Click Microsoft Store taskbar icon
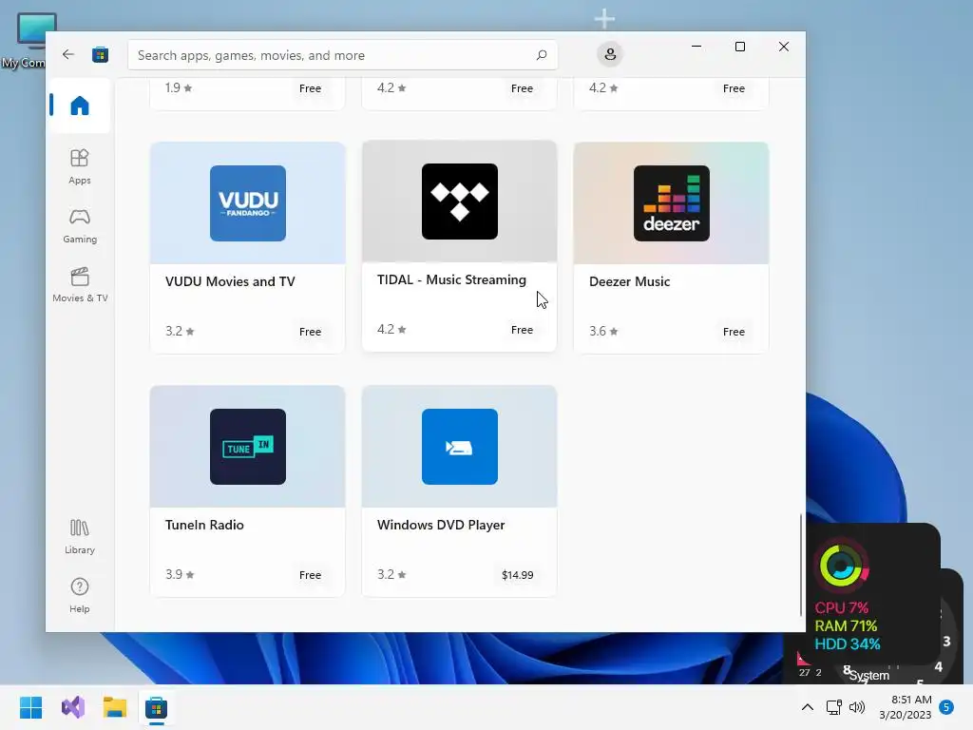 tap(157, 707)
